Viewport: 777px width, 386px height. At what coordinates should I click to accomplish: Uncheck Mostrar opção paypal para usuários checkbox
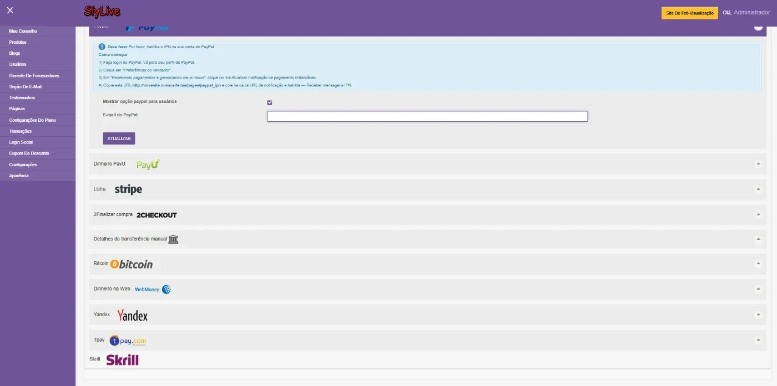(270, 102)
